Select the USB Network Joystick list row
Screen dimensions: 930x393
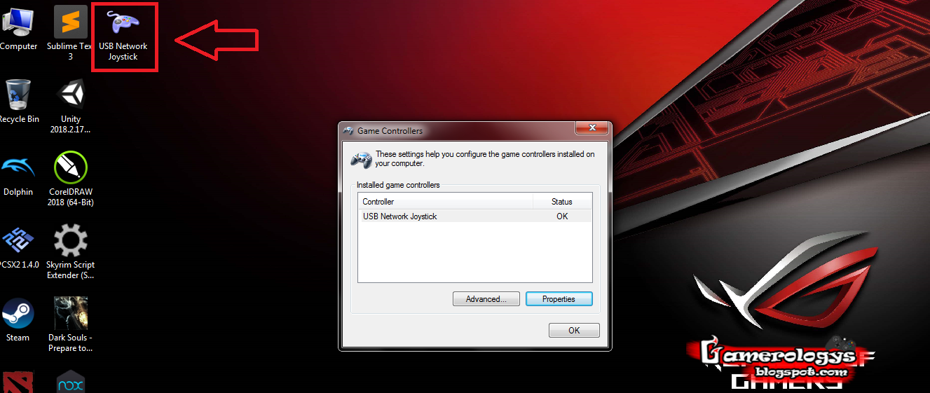[x=474, y=216]
